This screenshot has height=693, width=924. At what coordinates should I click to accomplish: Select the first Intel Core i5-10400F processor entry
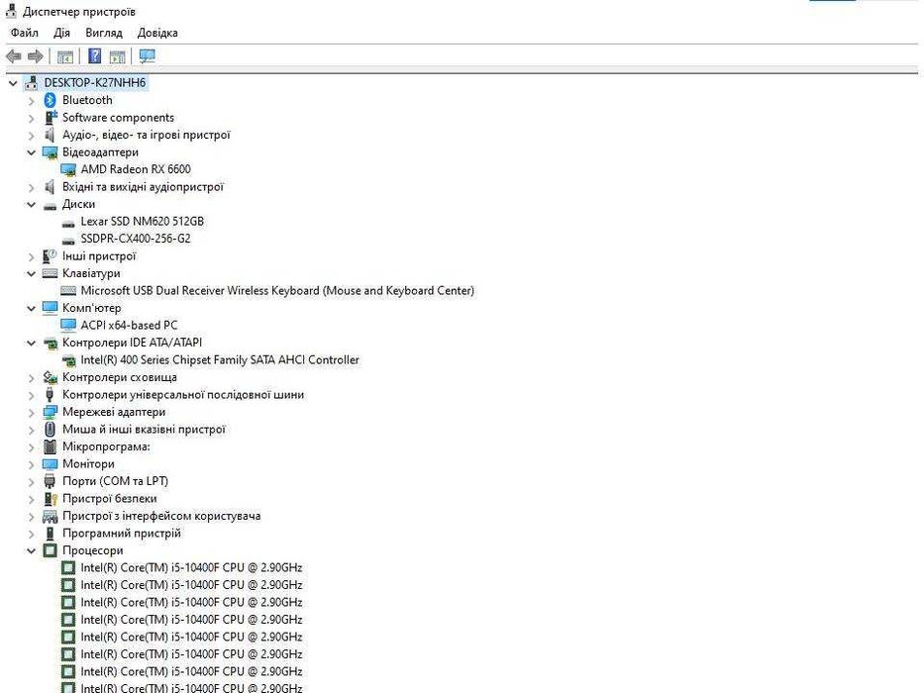191,568
